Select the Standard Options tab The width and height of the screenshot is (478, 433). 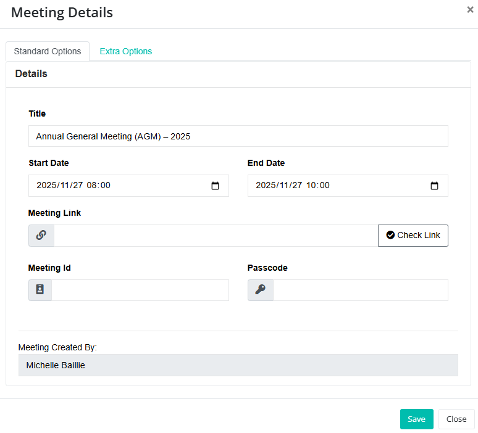click(x=48, y=51)
